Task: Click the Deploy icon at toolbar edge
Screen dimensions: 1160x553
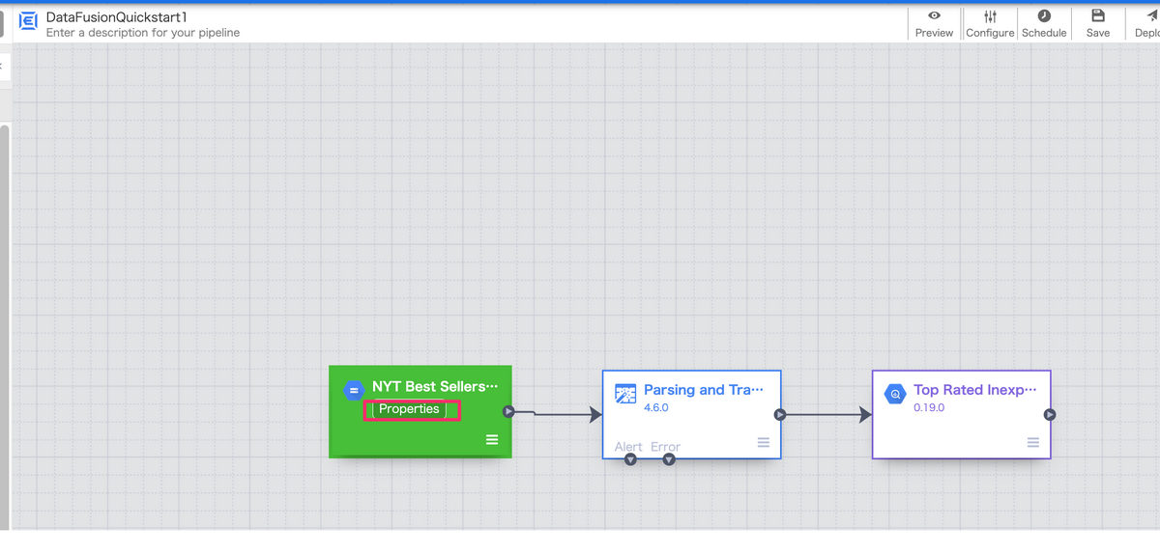Action: click(1152, 15)
